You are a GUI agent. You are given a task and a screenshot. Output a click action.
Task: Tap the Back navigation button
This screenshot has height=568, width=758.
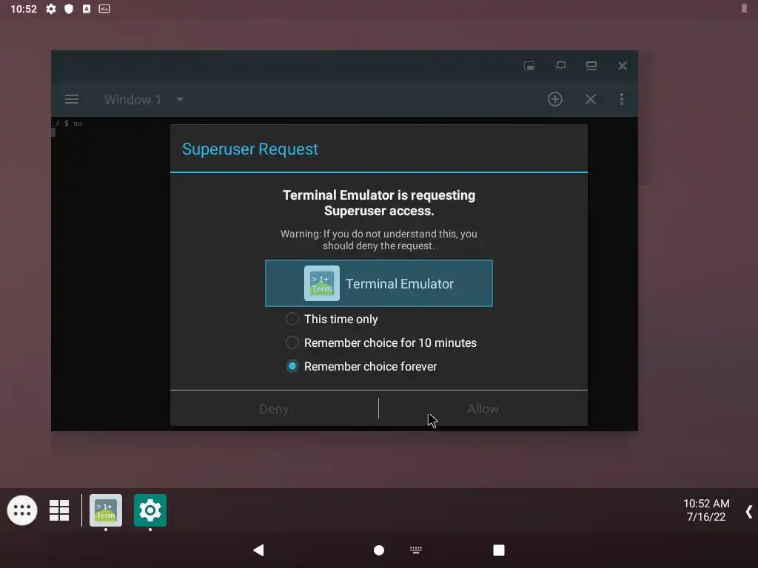258,550
